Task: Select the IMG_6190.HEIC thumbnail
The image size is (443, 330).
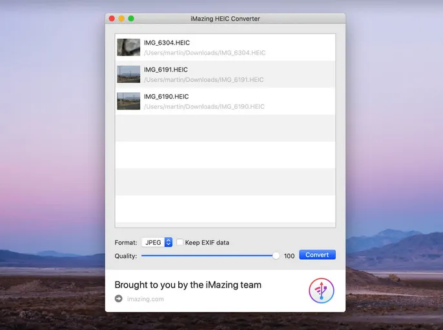Action: click(129, 101)
